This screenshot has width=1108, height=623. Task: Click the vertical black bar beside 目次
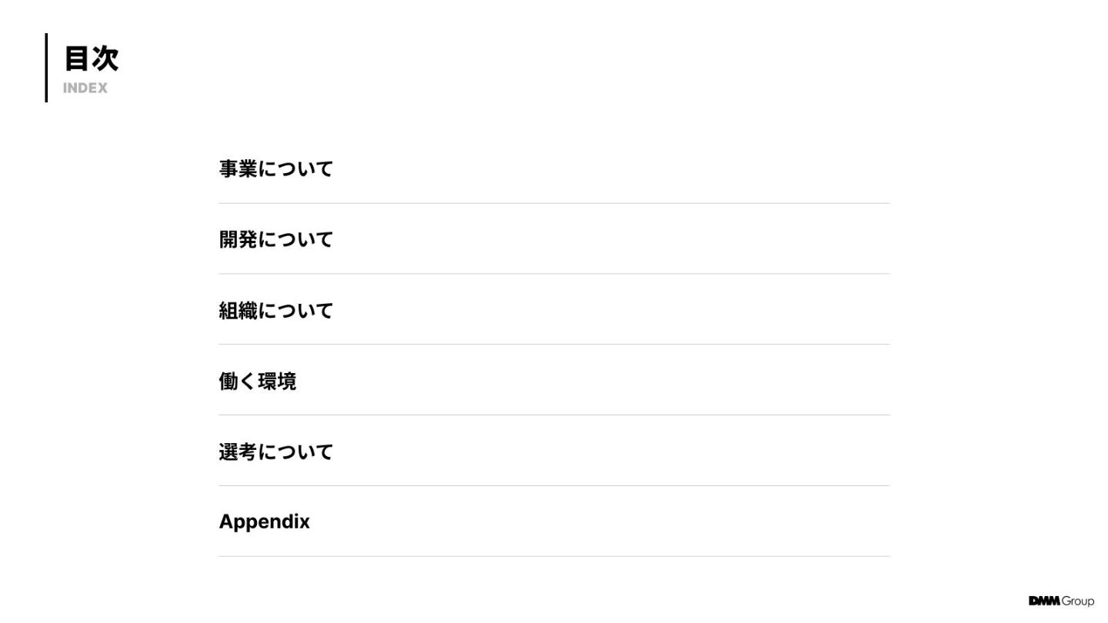point(46,68)
